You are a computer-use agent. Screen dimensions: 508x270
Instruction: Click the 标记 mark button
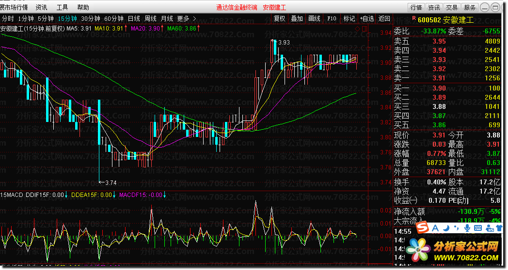coord(349,18)
